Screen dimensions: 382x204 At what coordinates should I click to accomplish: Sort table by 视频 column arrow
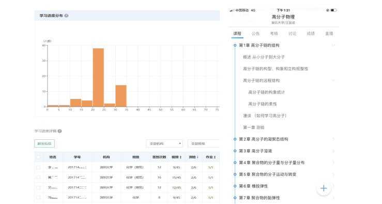coord(180,157)
